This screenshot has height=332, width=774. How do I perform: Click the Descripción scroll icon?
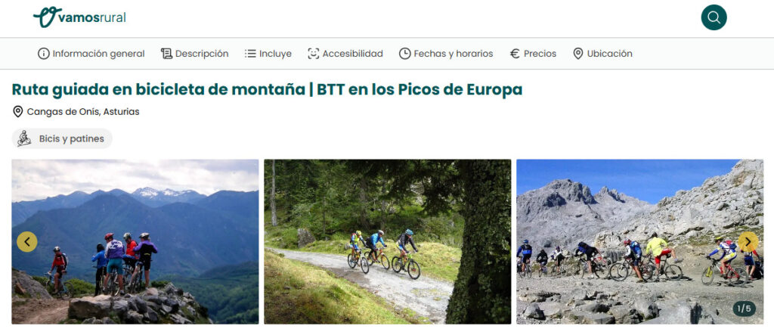166,54
